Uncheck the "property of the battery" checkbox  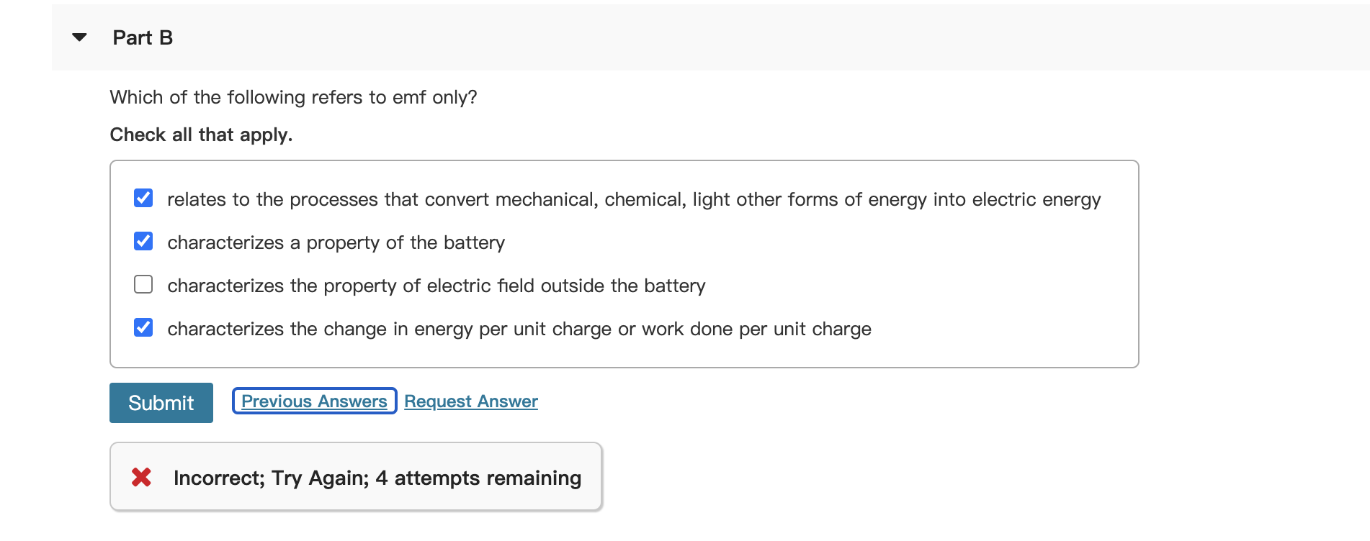(x=143, y=241)
